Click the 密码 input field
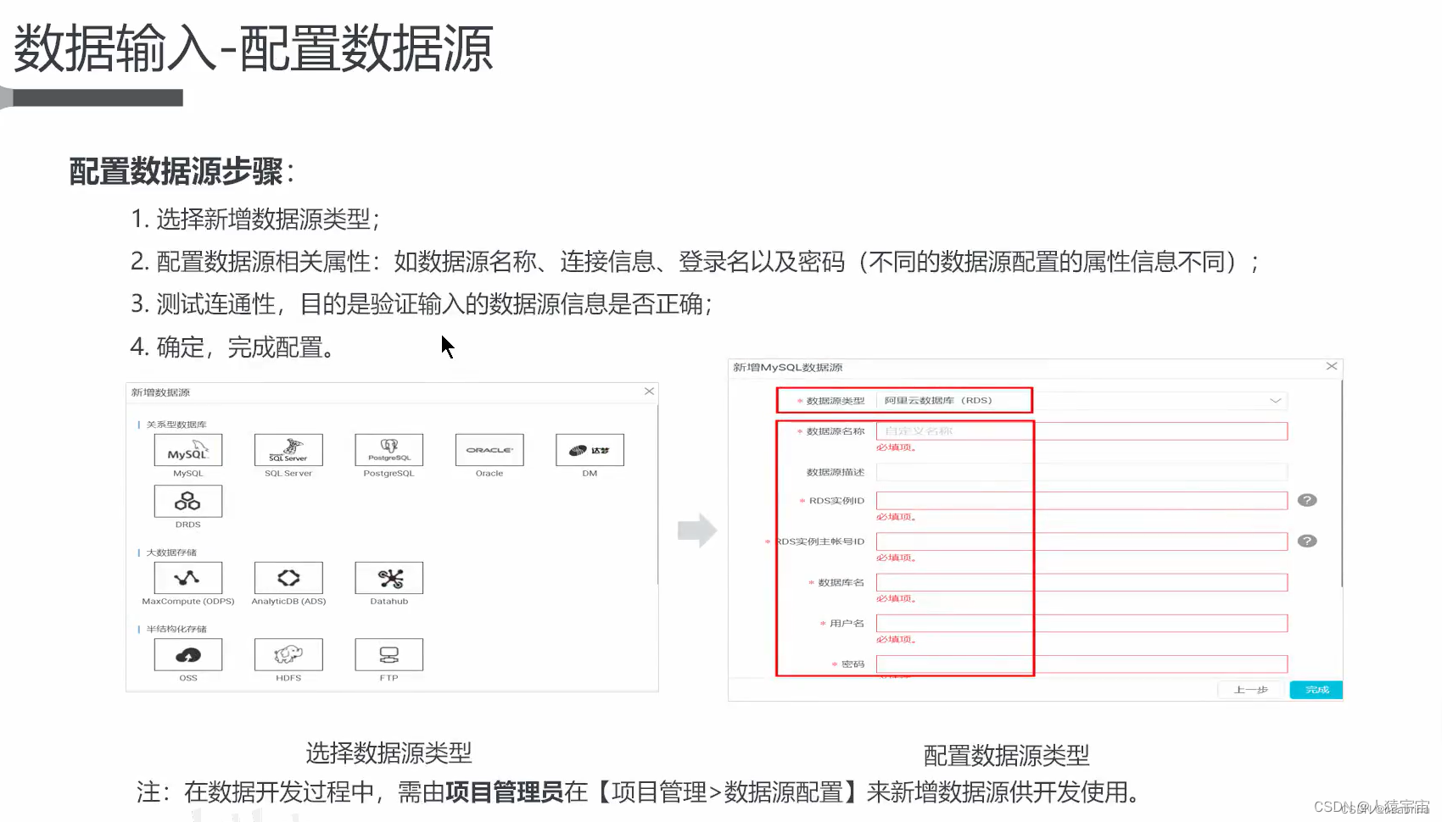 (x=1081, y=664)
